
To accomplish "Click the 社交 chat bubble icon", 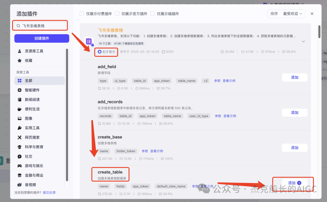I will [20, 156].
